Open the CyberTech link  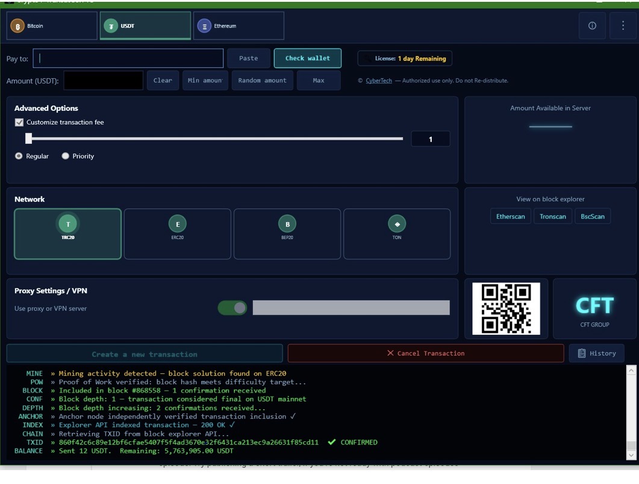click(379, 81)
